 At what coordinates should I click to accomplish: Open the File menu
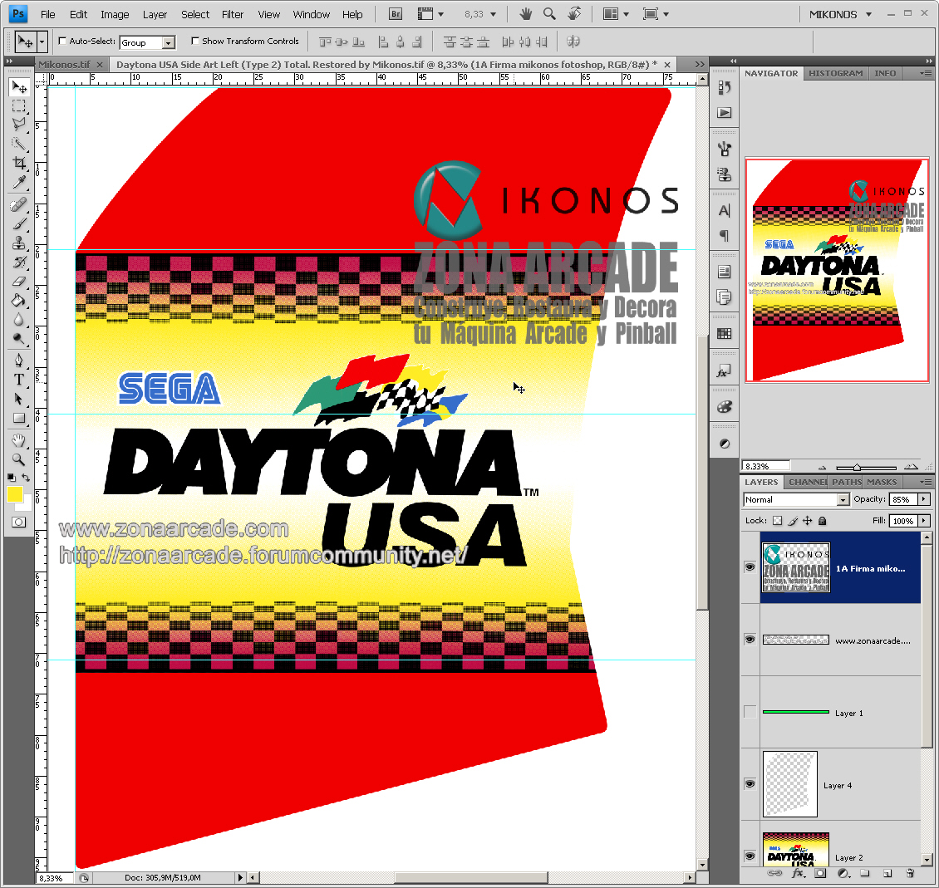pos(48,14)
